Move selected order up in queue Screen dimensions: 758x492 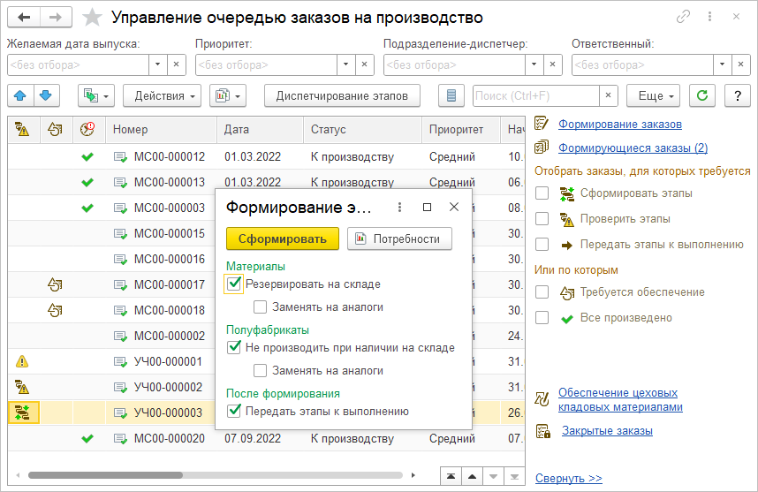(x=20, y=95)
